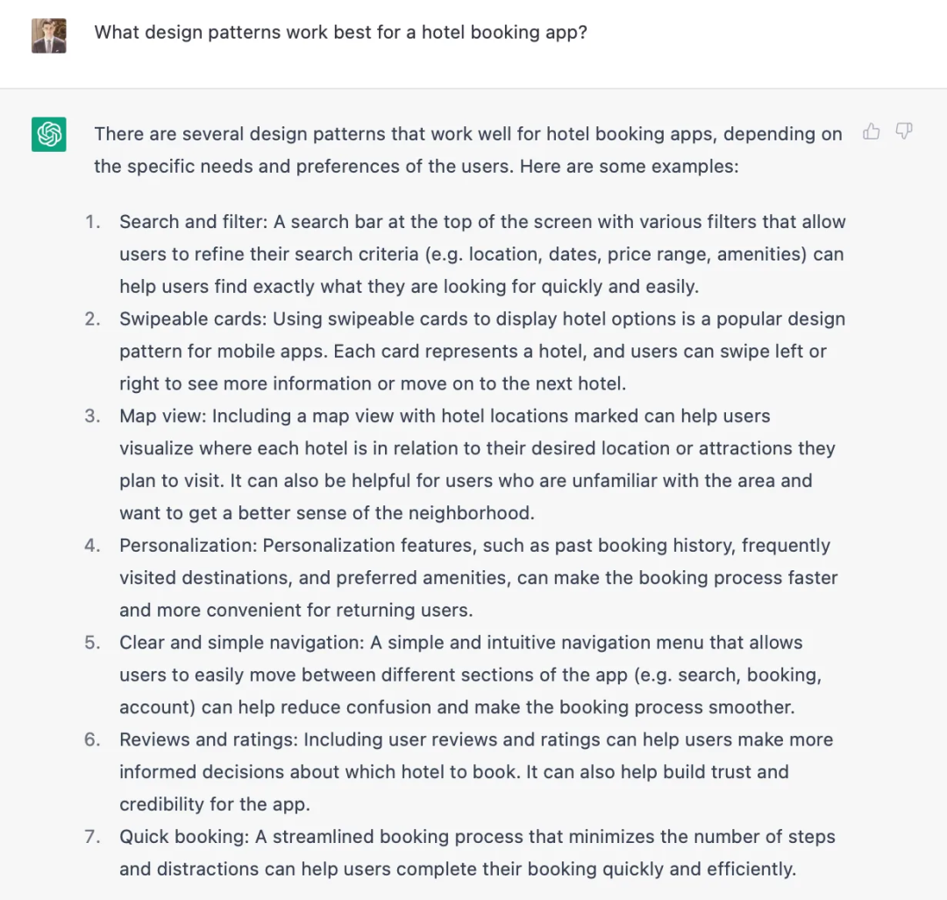Click the list number 7 marker
This screenshot has width=947, height=900.
coord(93,838)
